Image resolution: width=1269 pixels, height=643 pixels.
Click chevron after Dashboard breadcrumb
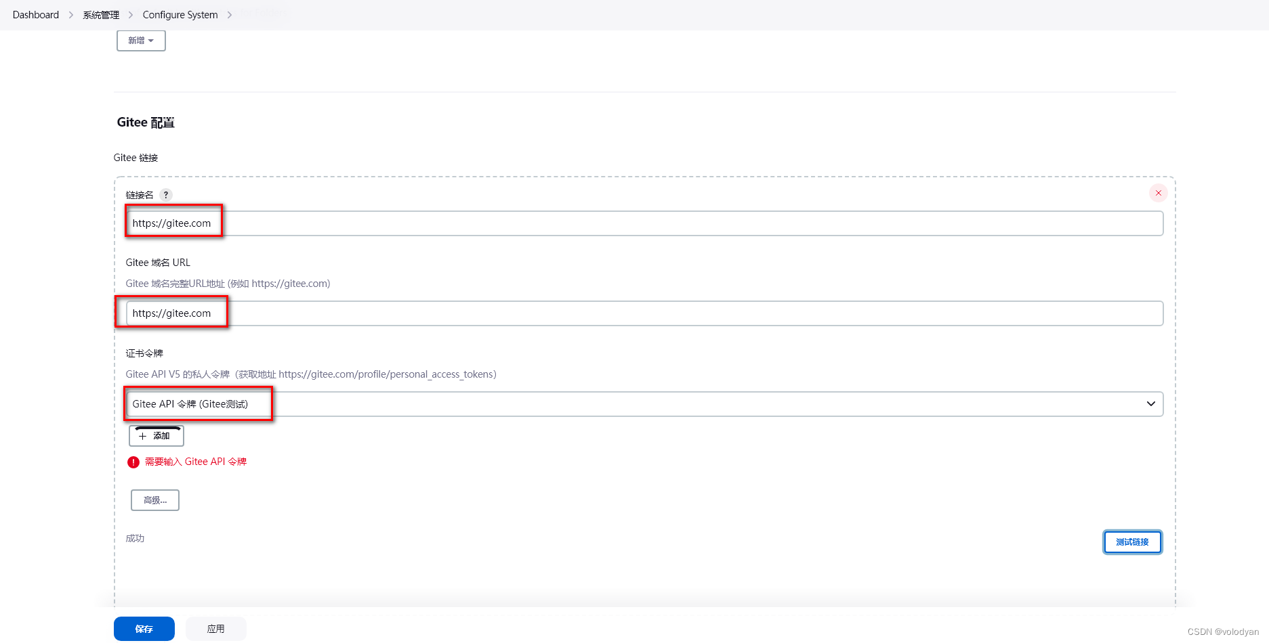(71, 15)
